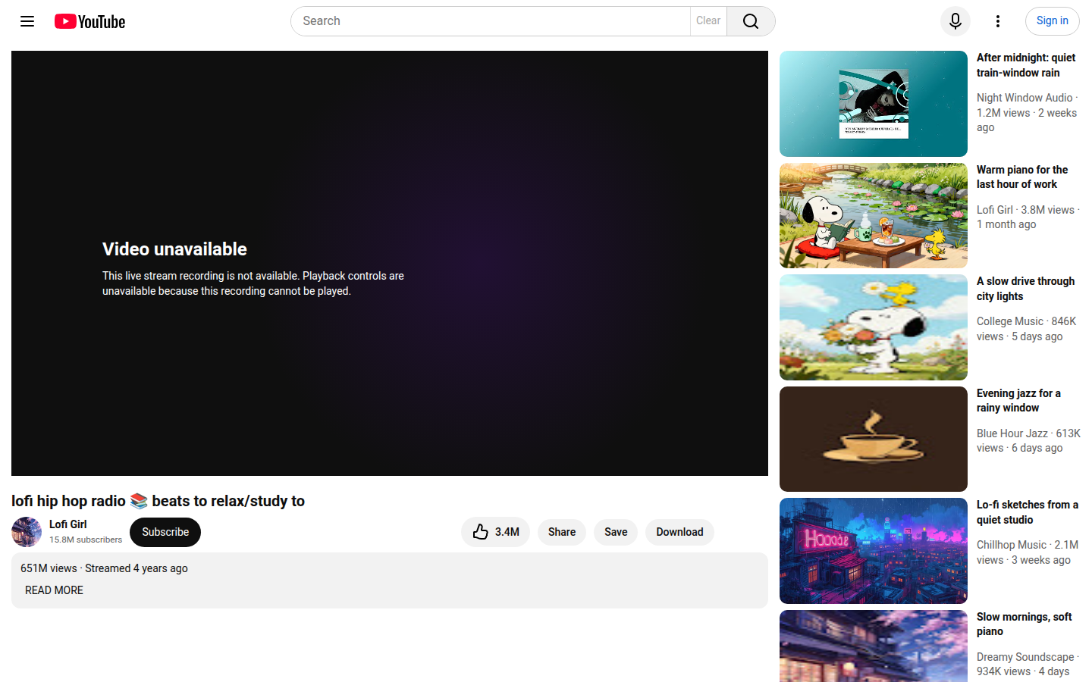Screen dimensions: 1092x682
Task: Open thumbnail for Slow mornings, soft piano
Action: (x=874, y=646)
